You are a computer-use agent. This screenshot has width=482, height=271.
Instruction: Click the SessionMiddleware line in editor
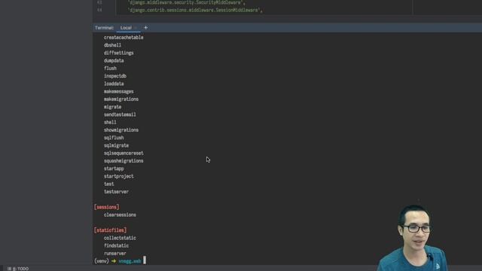(195, 10)
